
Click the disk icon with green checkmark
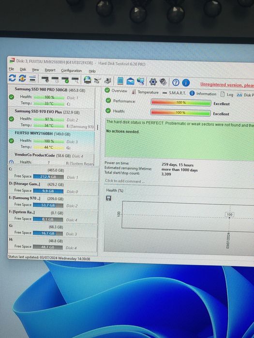point(65,80)
